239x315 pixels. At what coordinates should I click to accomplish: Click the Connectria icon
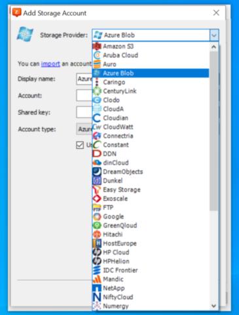click(x=97, y=136)
